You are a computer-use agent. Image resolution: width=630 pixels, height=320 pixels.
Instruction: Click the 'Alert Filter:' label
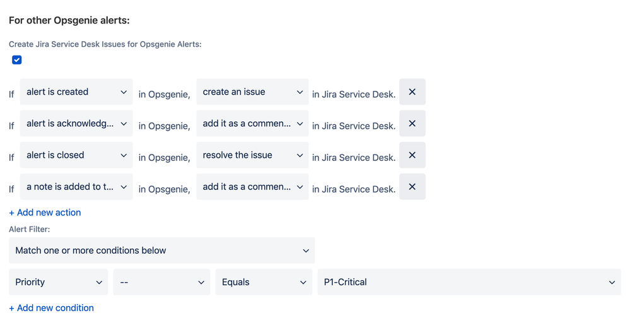(x=30, y=229)
